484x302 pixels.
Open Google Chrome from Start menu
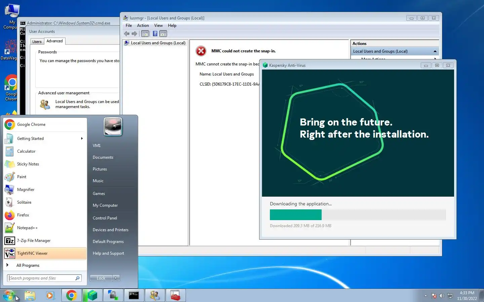(45, 124)
